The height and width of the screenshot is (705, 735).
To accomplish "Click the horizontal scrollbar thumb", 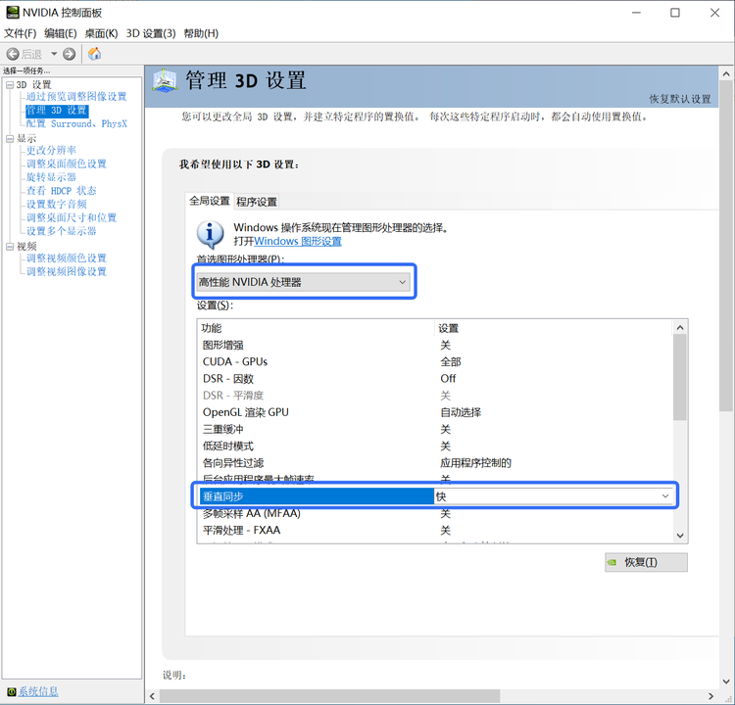I will pyautogui.click(x=330, y=696).
